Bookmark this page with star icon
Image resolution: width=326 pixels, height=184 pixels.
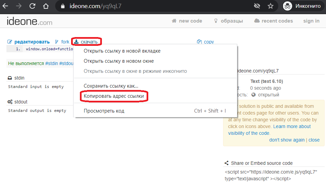click(x=270, y=6)
